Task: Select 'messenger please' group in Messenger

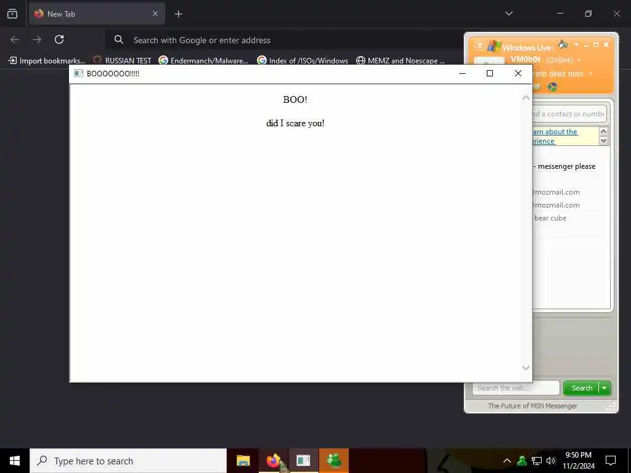Action: click(x=564, y=166)
